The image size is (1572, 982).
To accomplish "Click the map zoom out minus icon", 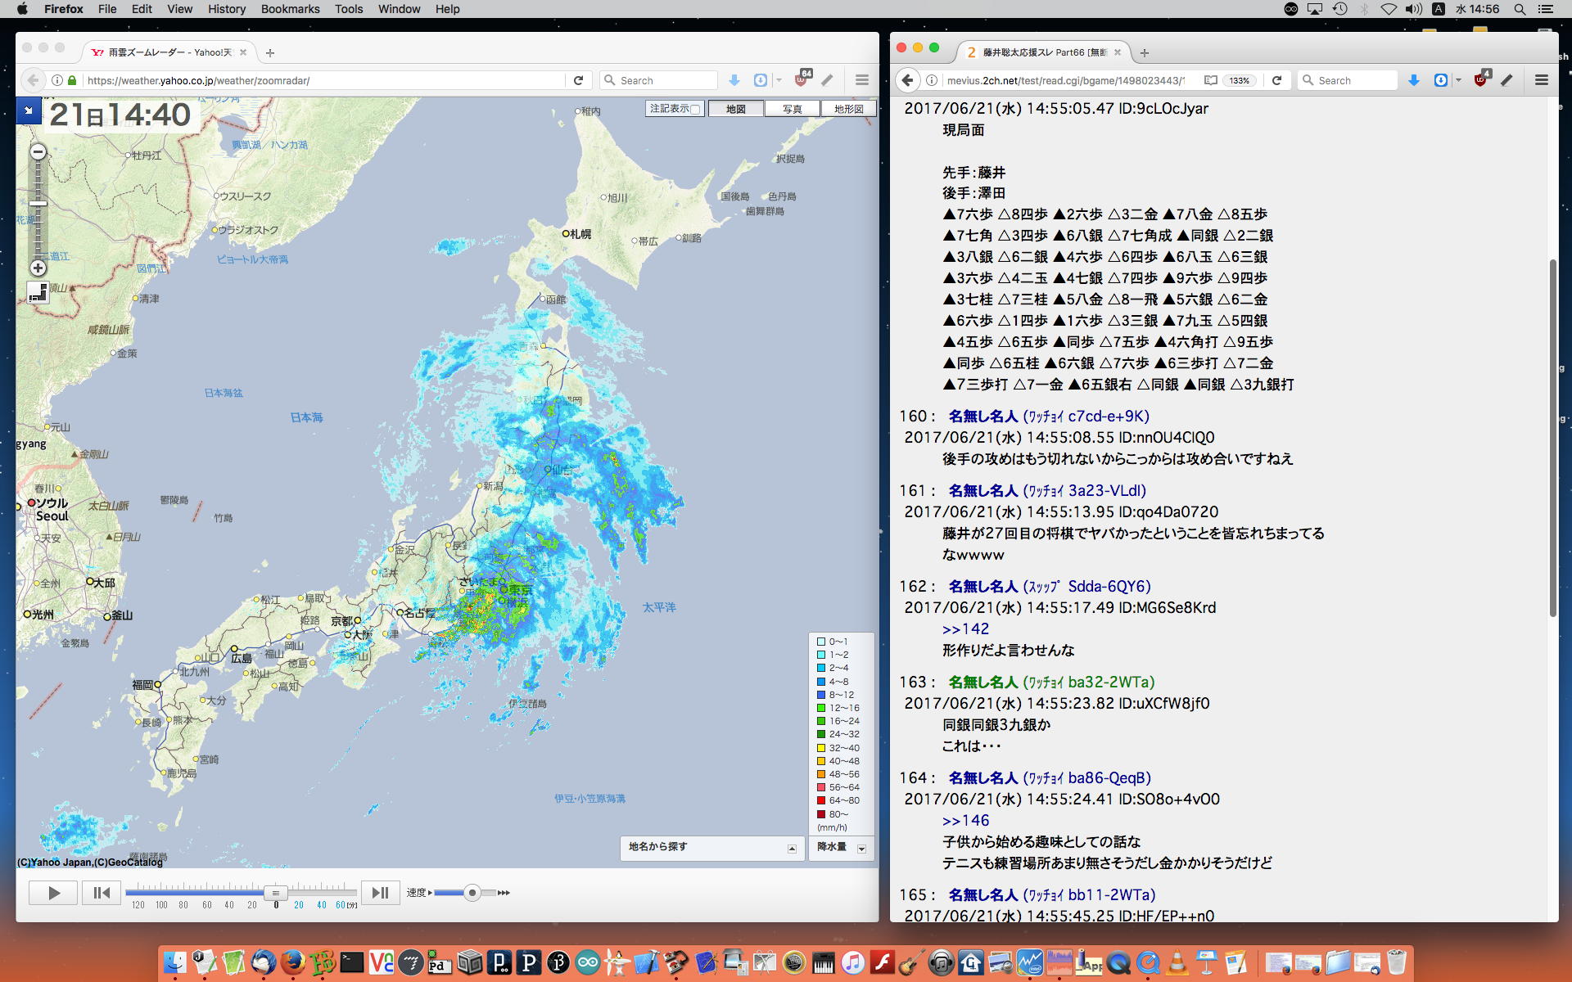I will click(x=38, y=151).
